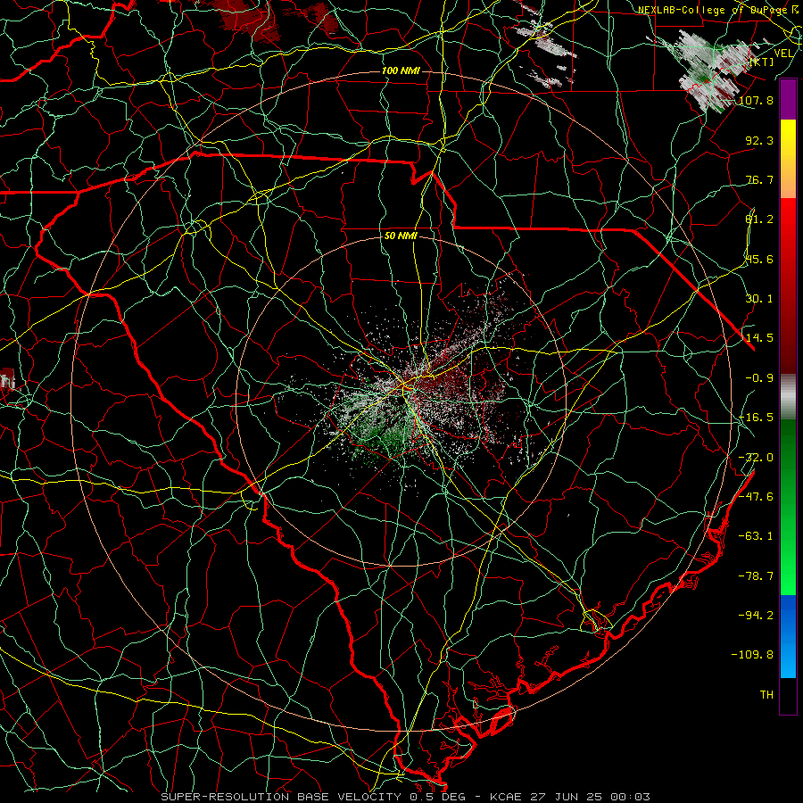Click the -0.9 legend value

pyautogui.click(x=759, y=378)
